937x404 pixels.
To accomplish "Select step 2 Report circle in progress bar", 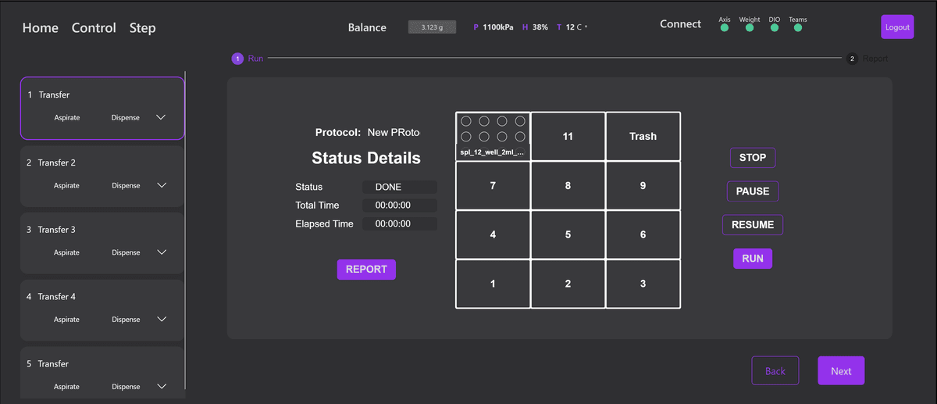I will coord(853,59).
